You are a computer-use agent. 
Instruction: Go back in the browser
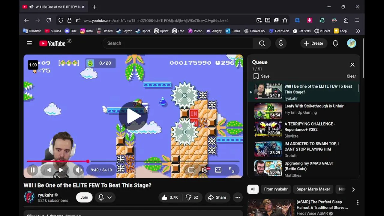click(26, 20)
